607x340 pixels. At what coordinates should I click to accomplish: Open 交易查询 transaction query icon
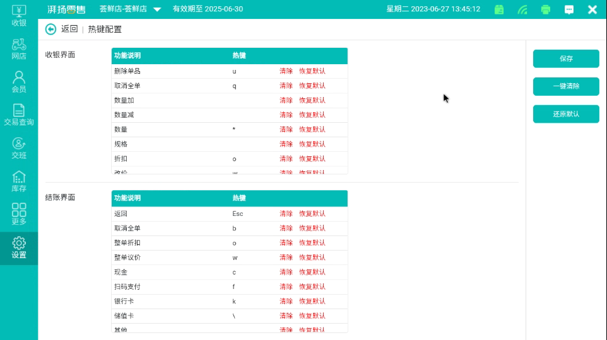coord(19,115)
